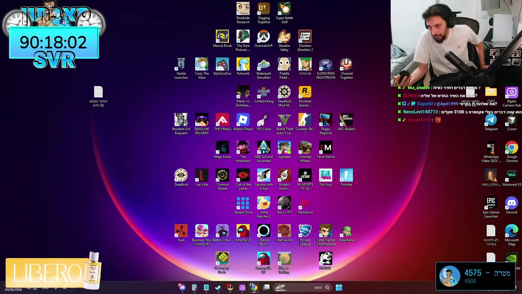Open Elgato Camera Hub icon
Viewport: 522px width, 294px height.
coord(511,96)
